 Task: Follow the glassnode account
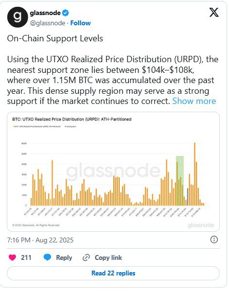[80, 23]
